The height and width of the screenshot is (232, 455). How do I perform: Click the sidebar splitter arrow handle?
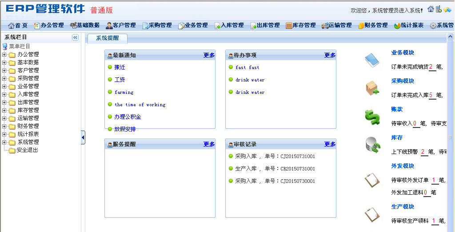click(83, 138)
